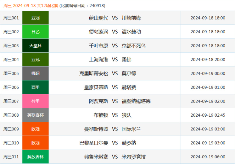Select match number 周三010
The image size is (235, 164).
click(x=11, y=143)
